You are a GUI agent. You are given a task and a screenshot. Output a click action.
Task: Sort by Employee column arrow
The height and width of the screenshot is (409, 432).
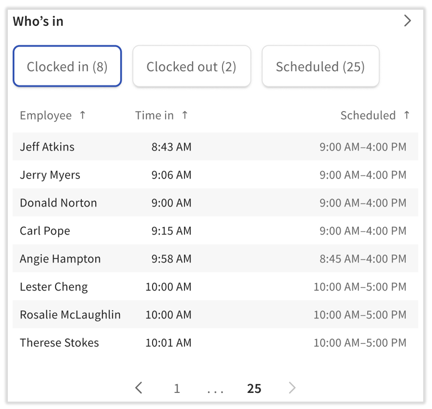(x=83, y=115)
